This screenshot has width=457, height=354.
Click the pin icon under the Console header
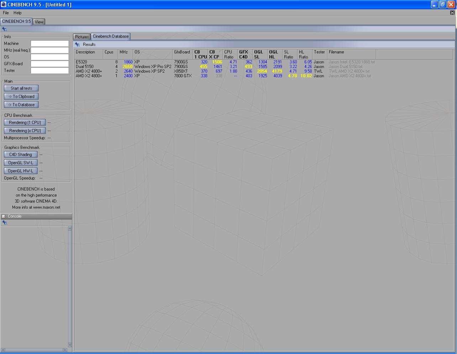[5, 223]
